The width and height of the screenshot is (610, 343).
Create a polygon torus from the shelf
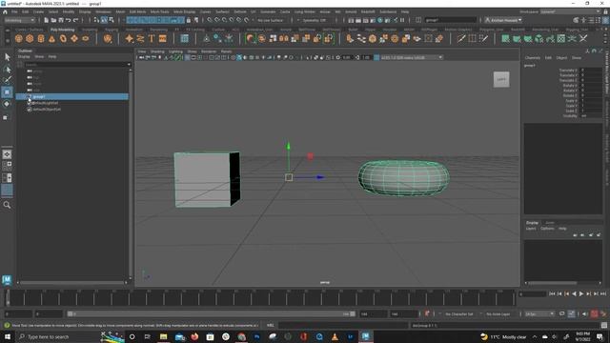point(63,38)
